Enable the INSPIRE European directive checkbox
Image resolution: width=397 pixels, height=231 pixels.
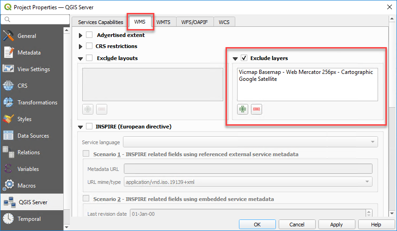89,126
